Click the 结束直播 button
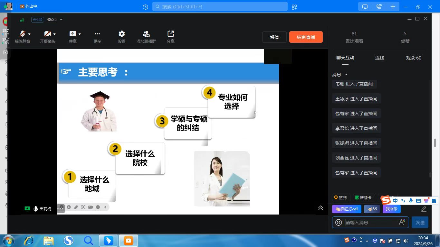The width and height of the screenshot is (440, 247). point(306,37)
